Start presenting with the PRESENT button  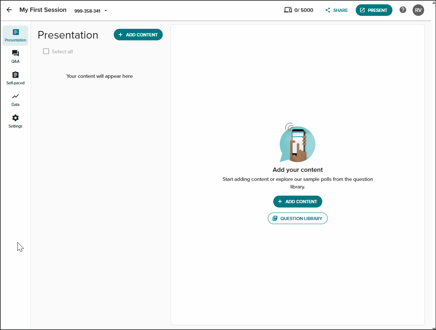(x=374, y=10)
